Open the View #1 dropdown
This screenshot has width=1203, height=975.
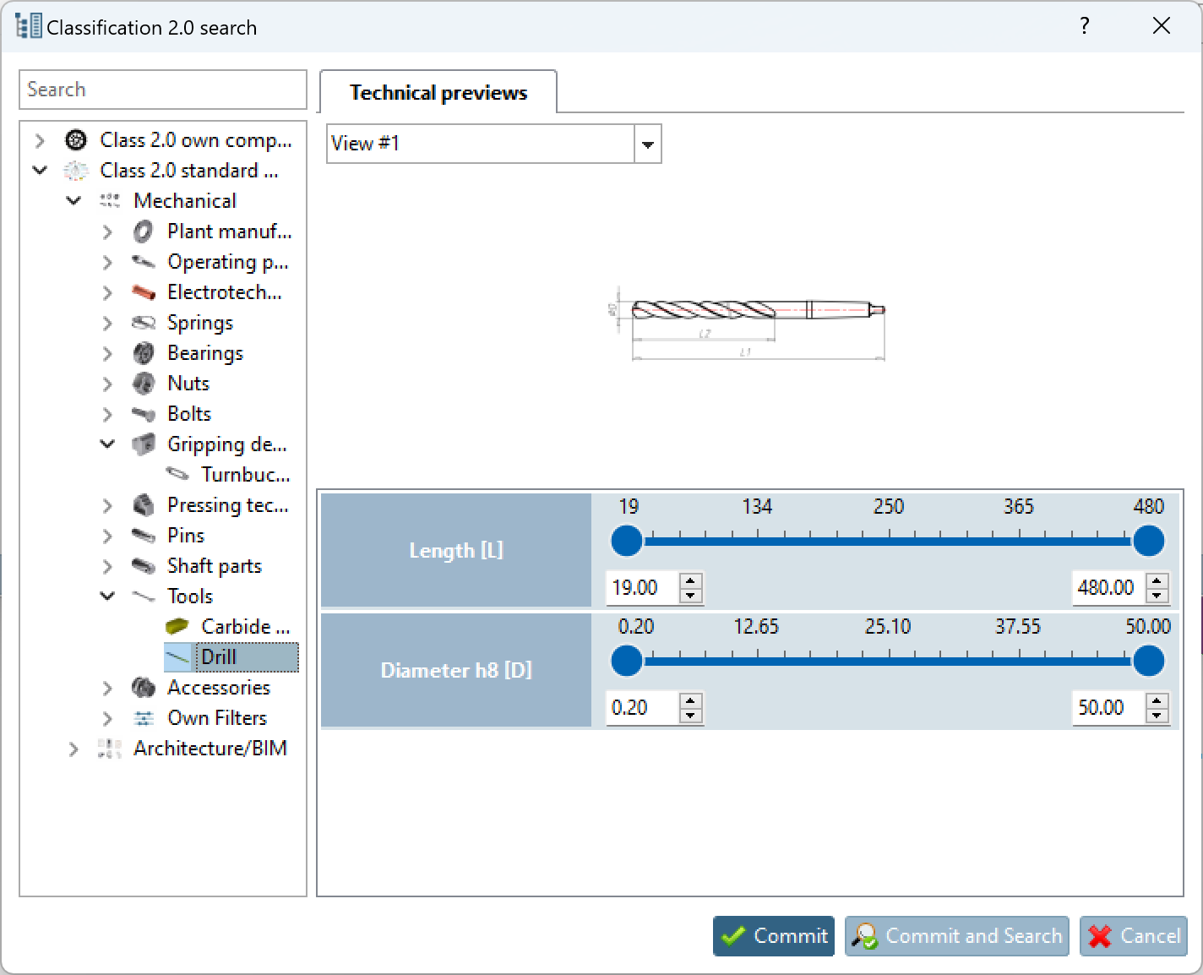pos(647,144)
